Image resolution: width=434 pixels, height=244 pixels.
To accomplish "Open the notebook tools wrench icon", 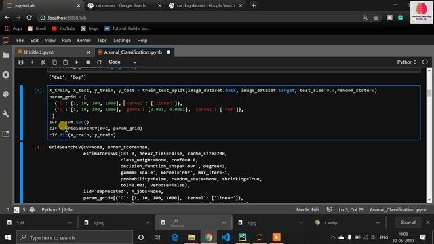I will 6,114.
